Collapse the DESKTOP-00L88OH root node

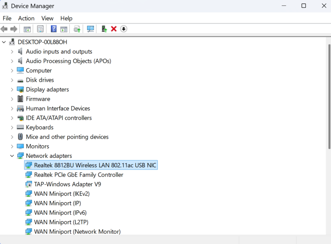pos(4,42)
